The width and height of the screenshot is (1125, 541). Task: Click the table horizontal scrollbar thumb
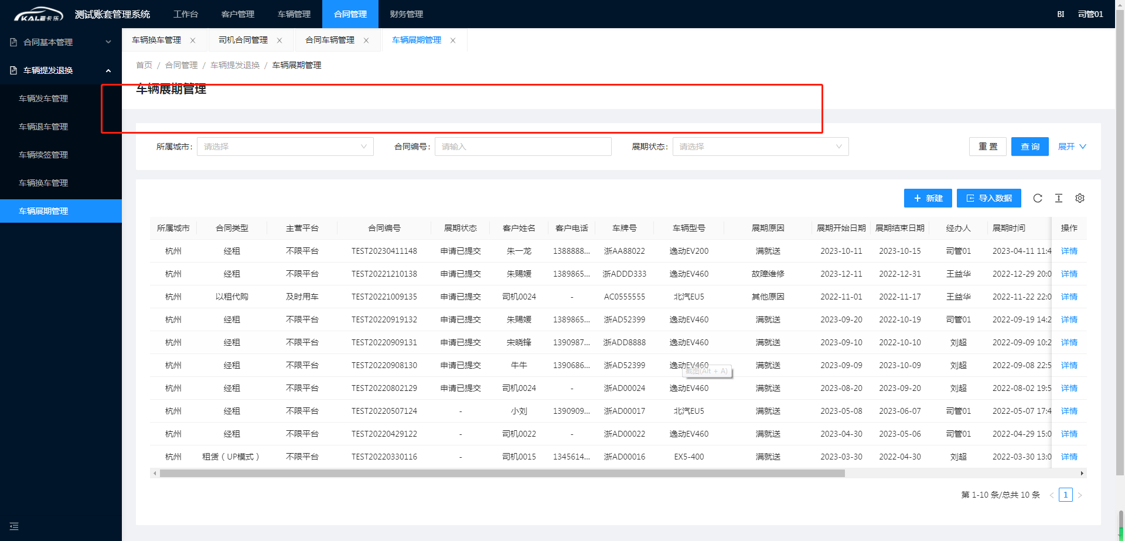(502, 473)
